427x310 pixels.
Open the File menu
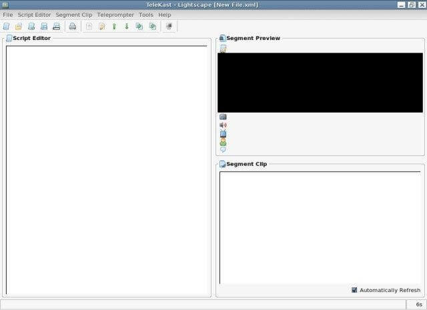click(x=8, y=15)
